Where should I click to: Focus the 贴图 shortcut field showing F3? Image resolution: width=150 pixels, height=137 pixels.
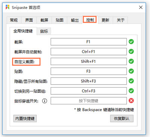pos(88,71)
